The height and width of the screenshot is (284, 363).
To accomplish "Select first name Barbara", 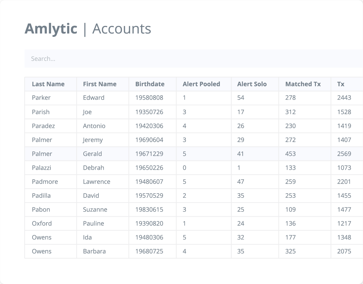I will [94, 251].
